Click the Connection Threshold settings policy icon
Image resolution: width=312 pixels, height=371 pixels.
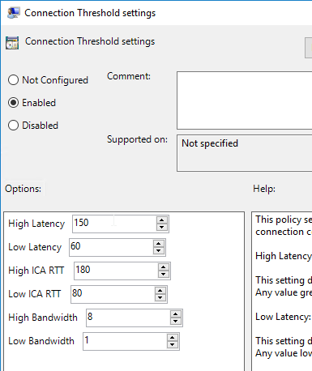coord(12,43)
